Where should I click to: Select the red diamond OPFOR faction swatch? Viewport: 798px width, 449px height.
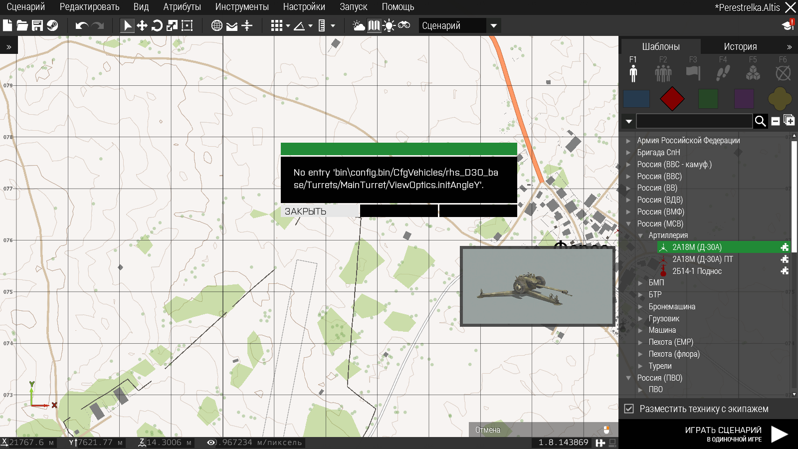(672, 99)
